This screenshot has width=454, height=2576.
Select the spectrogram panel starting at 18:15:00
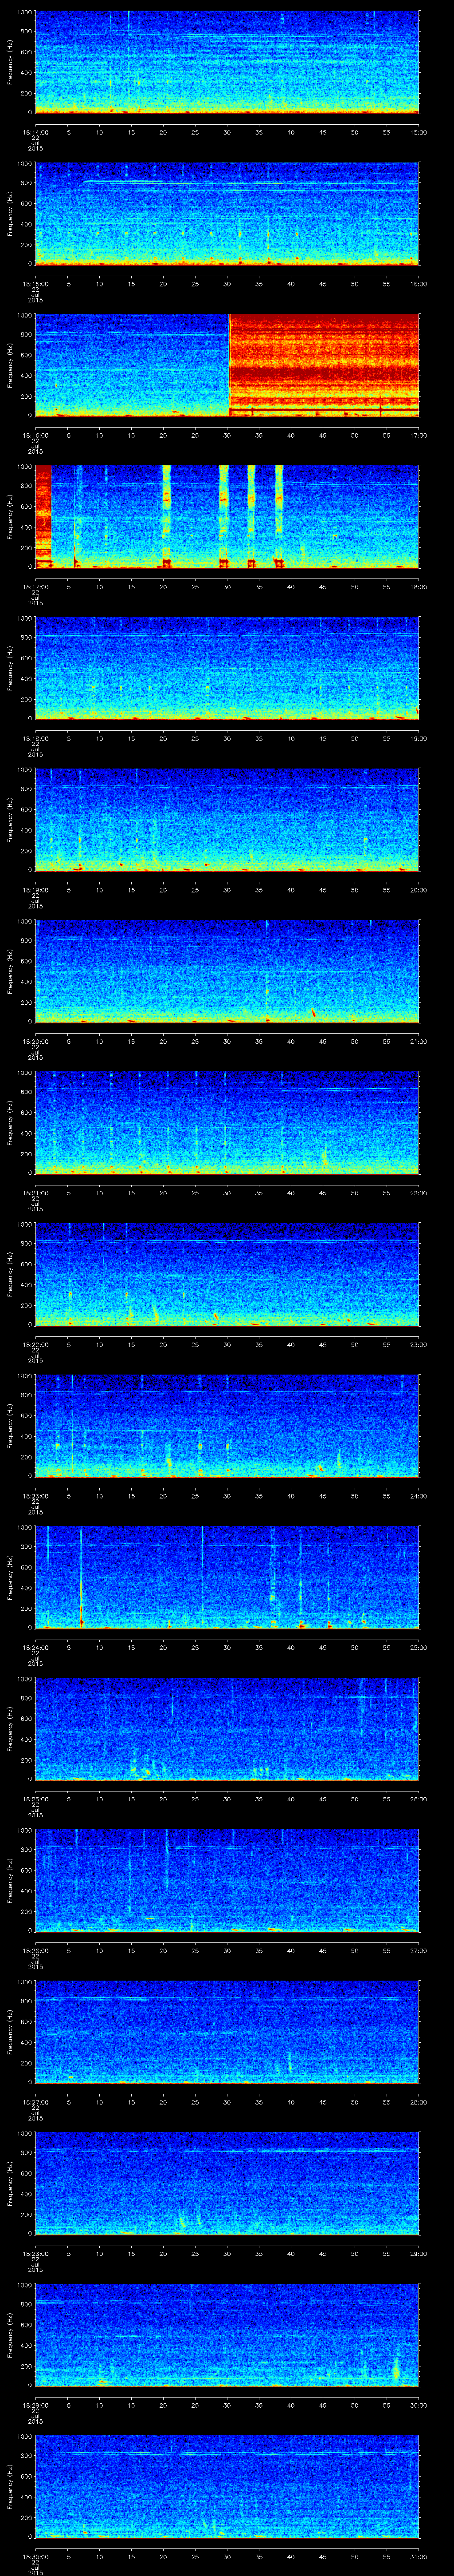227,213
